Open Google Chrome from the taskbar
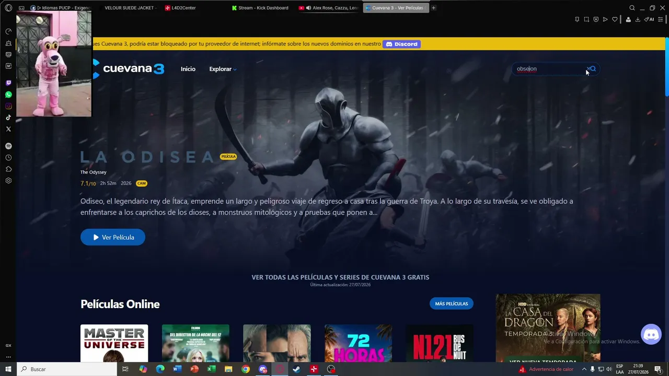The image size is (669, 376). pyautogui.click(x=246, y=369)
